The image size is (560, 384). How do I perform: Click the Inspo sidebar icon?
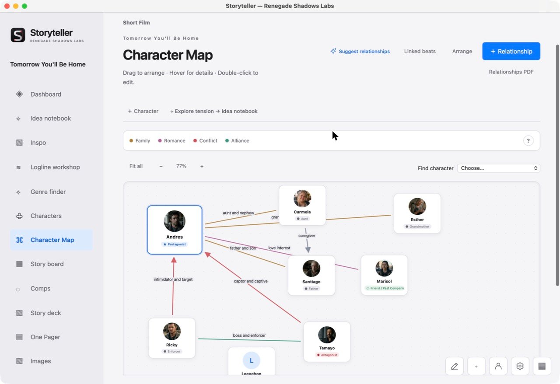[x=19, y=143]
